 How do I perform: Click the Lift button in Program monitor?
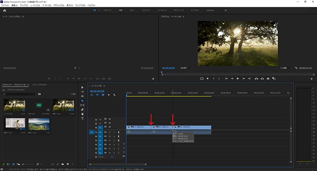pyautogui.click(x=257, y=79)
